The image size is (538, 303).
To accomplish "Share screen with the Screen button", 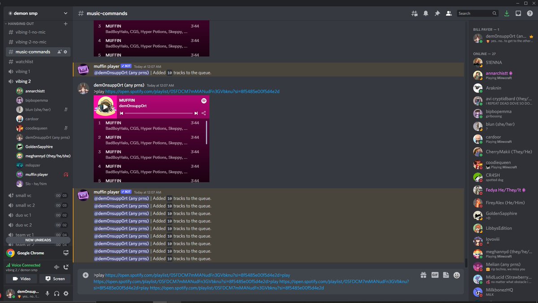I will [x=55, y=279].
